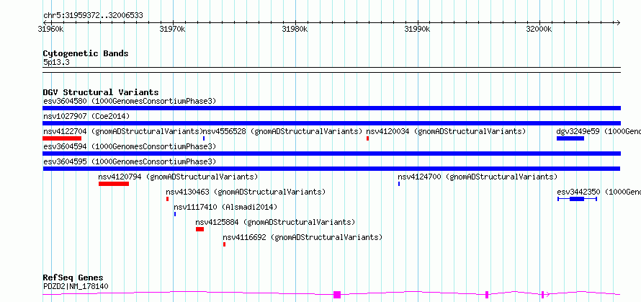The image size is (641, 302).
Task: Select the nsv4120034 variant label
Action: (x=446, y=131)
